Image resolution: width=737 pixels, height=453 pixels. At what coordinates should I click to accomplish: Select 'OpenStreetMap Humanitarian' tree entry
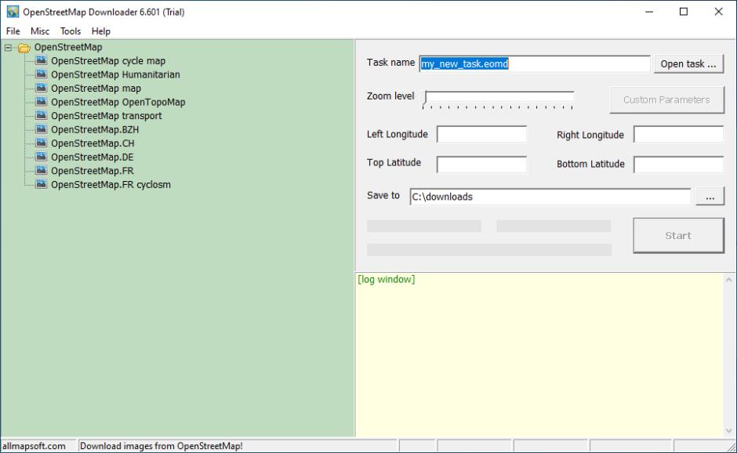click(x=115, y=74)
